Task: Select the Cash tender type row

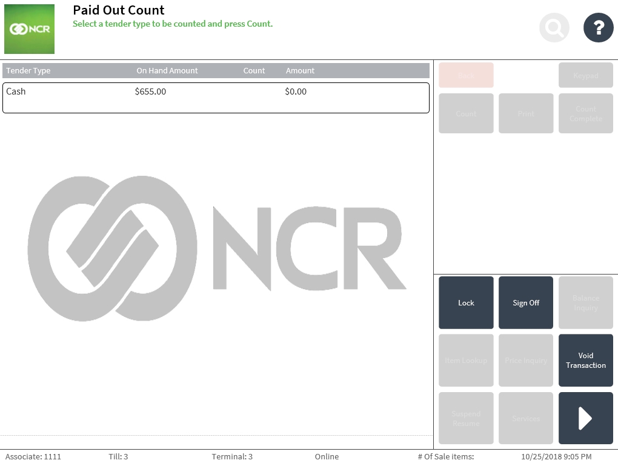Action: click(216, 98)
